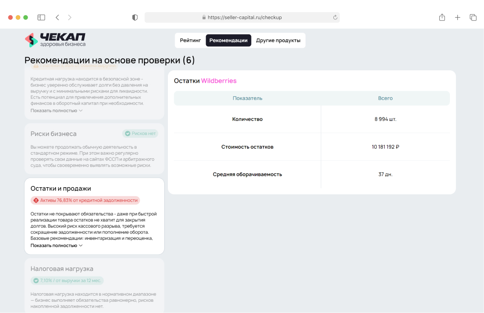Viewport: 484px width, 313px height.
Task: Reload page using refresh icon
Action: (x=335, y=18)
